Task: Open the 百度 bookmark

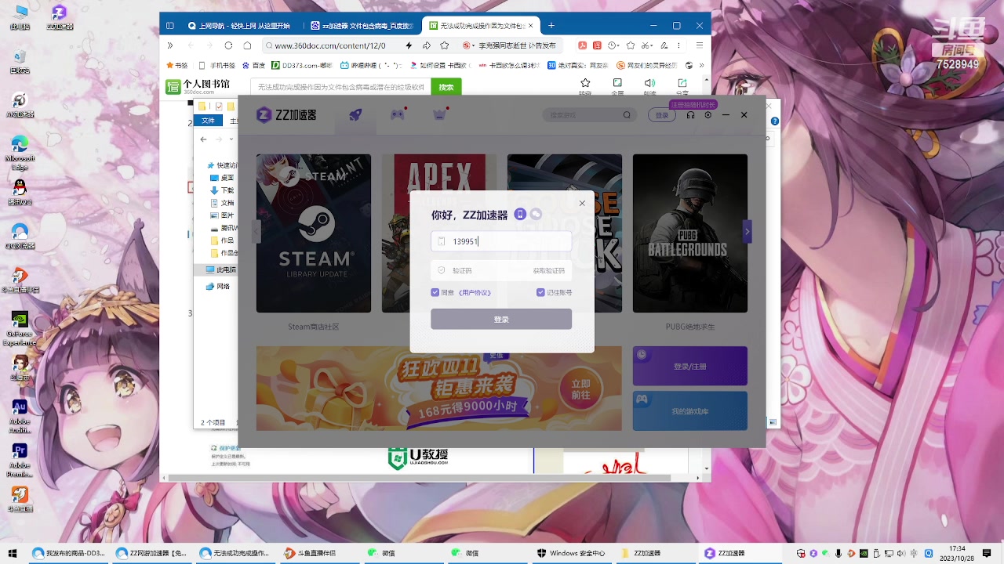Action: coord(253,65)
